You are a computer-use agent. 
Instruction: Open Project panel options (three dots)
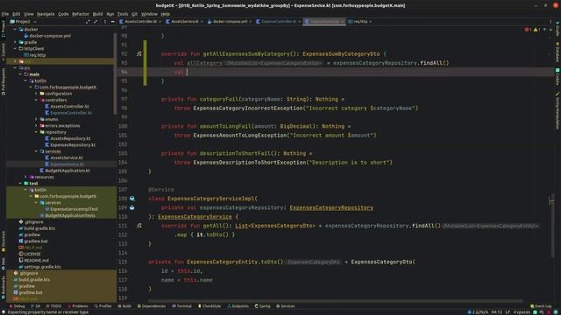pos(105,22)
